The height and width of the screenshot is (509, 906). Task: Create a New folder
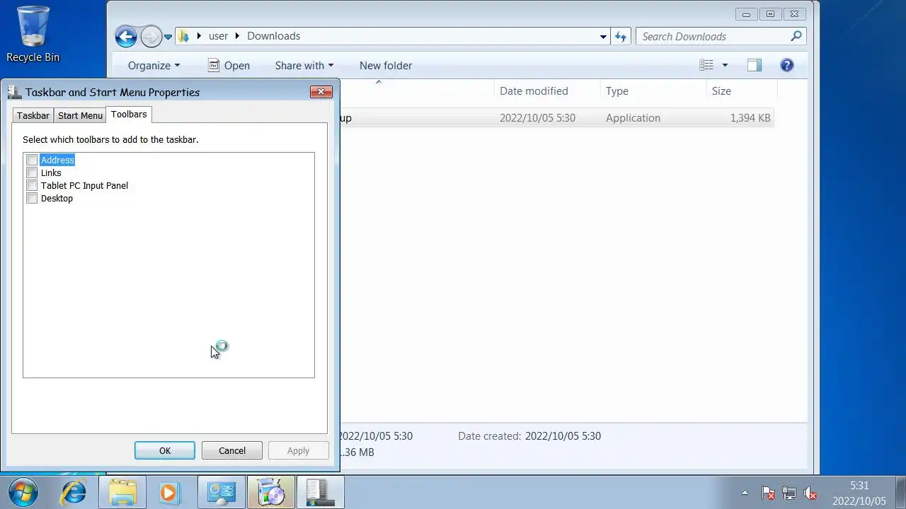(386, 66)
